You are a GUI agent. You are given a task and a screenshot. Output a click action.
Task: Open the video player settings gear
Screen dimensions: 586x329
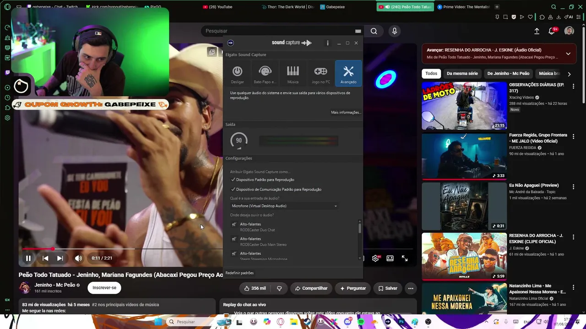point(375,258)
